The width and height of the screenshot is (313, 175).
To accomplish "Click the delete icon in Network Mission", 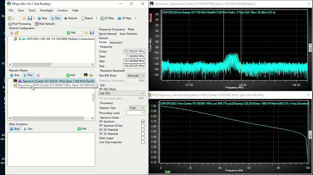I will (x=38, y=75).
